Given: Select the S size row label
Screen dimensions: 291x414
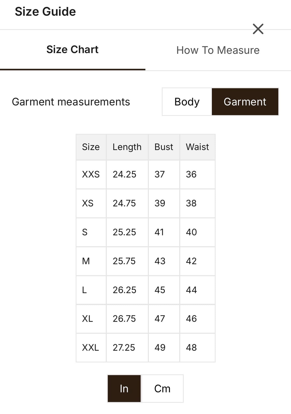Looking at the screenshot, I should click(x=85, y=232).
